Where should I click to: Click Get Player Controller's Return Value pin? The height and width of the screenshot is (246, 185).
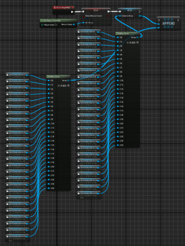click(x=74, y=24)
